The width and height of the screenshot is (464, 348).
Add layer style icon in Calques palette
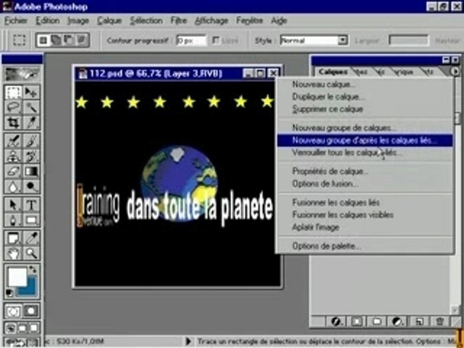[336, 321]
